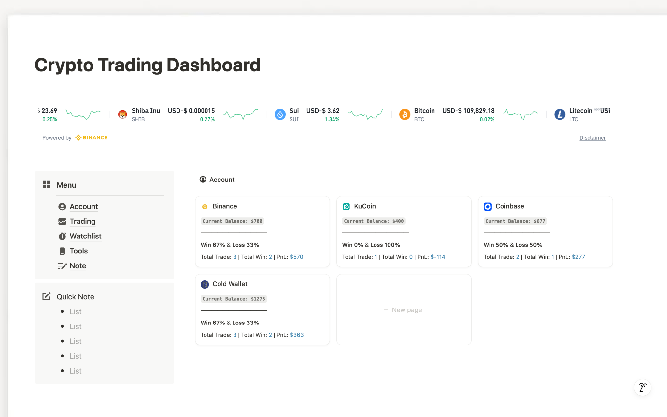This screenshot has height=417, width=667.
Task: Click Cold Wallet Current Balance: $1275 tag
Action: coord(234,299)
